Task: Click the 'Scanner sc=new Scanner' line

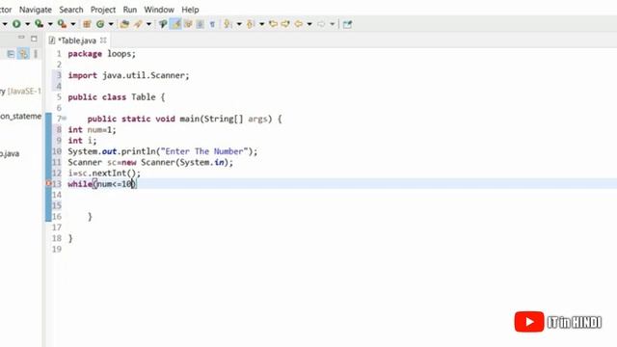Action: tap(150, 162)
